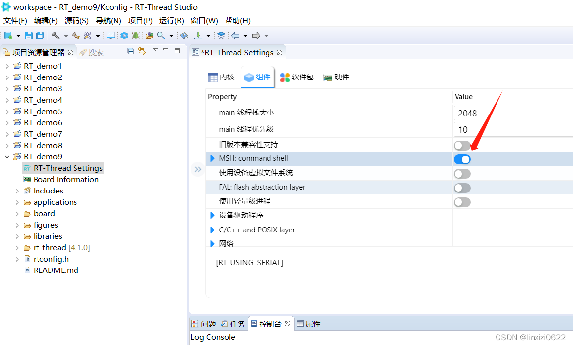Open RT-Thread Settings in project tree
The image size is (573, 345).
[63, 168]
